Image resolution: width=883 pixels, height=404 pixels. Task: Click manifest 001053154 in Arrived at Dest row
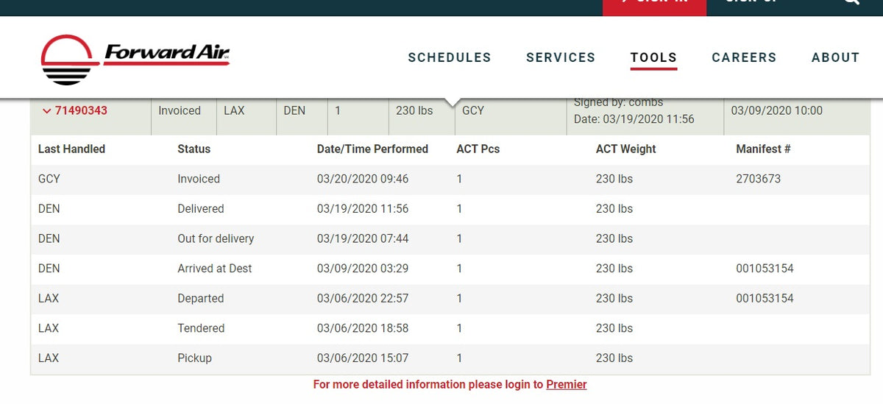(765, 269)
